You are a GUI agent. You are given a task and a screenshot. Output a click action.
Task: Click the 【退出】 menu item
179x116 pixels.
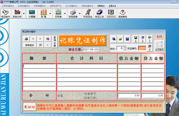point(112,6)
